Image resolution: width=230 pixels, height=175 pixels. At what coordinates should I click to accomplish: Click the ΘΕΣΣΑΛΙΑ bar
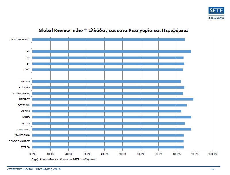pos(110,105)
